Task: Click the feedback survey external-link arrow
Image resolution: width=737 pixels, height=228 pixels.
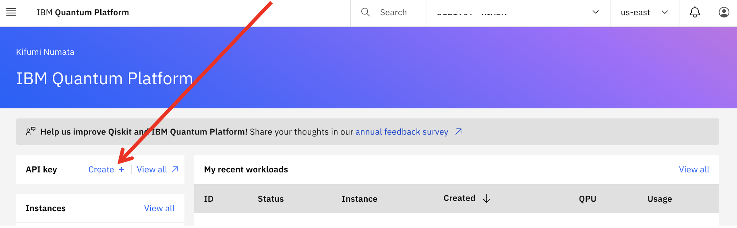Action: coord(458,132)
